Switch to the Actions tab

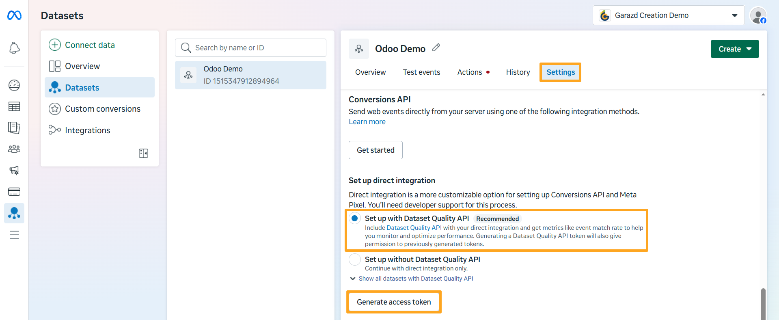click(x=470, y=72)
